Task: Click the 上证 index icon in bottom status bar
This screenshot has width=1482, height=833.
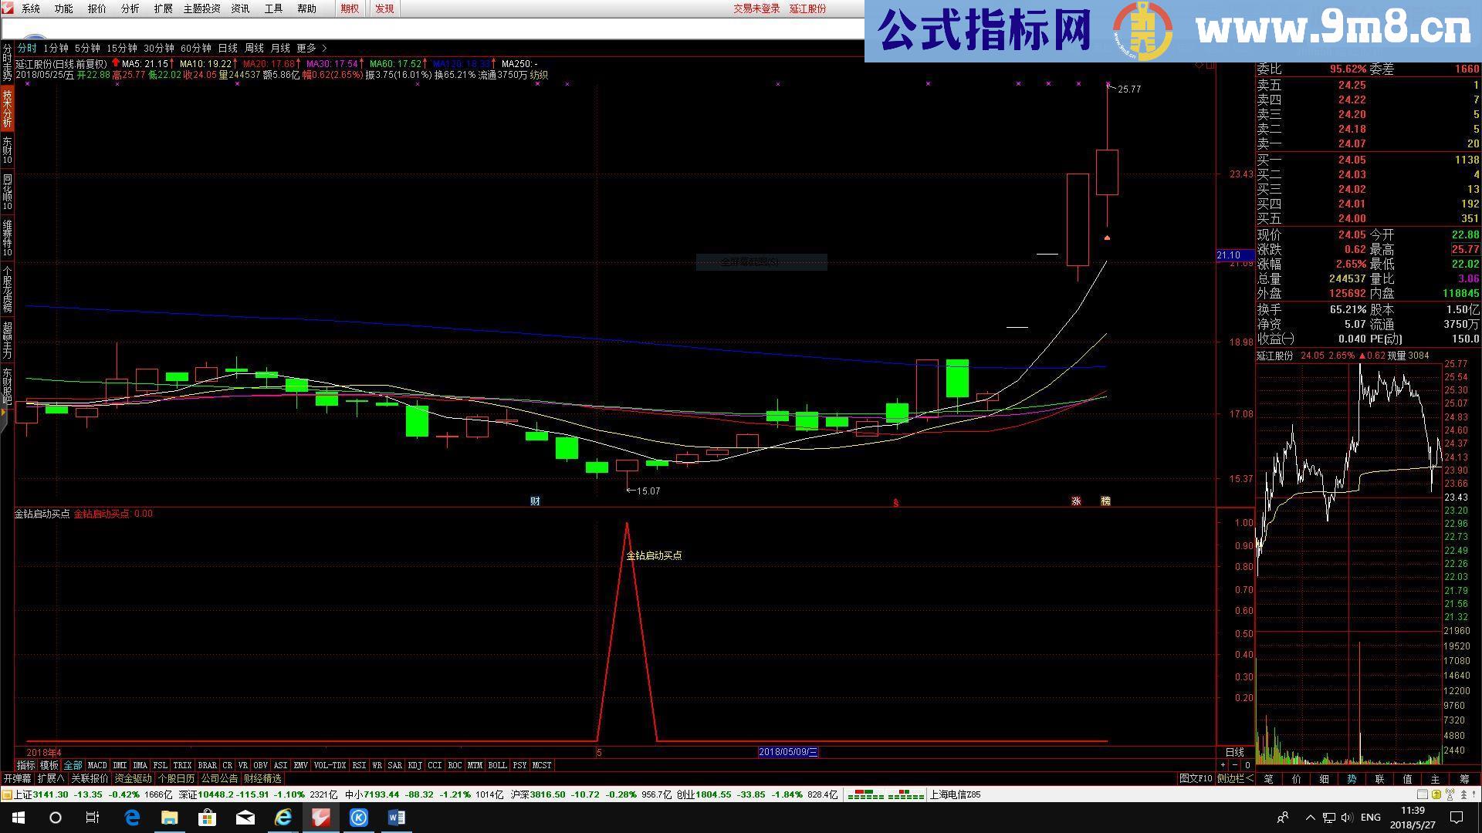Action: [7, 794]
